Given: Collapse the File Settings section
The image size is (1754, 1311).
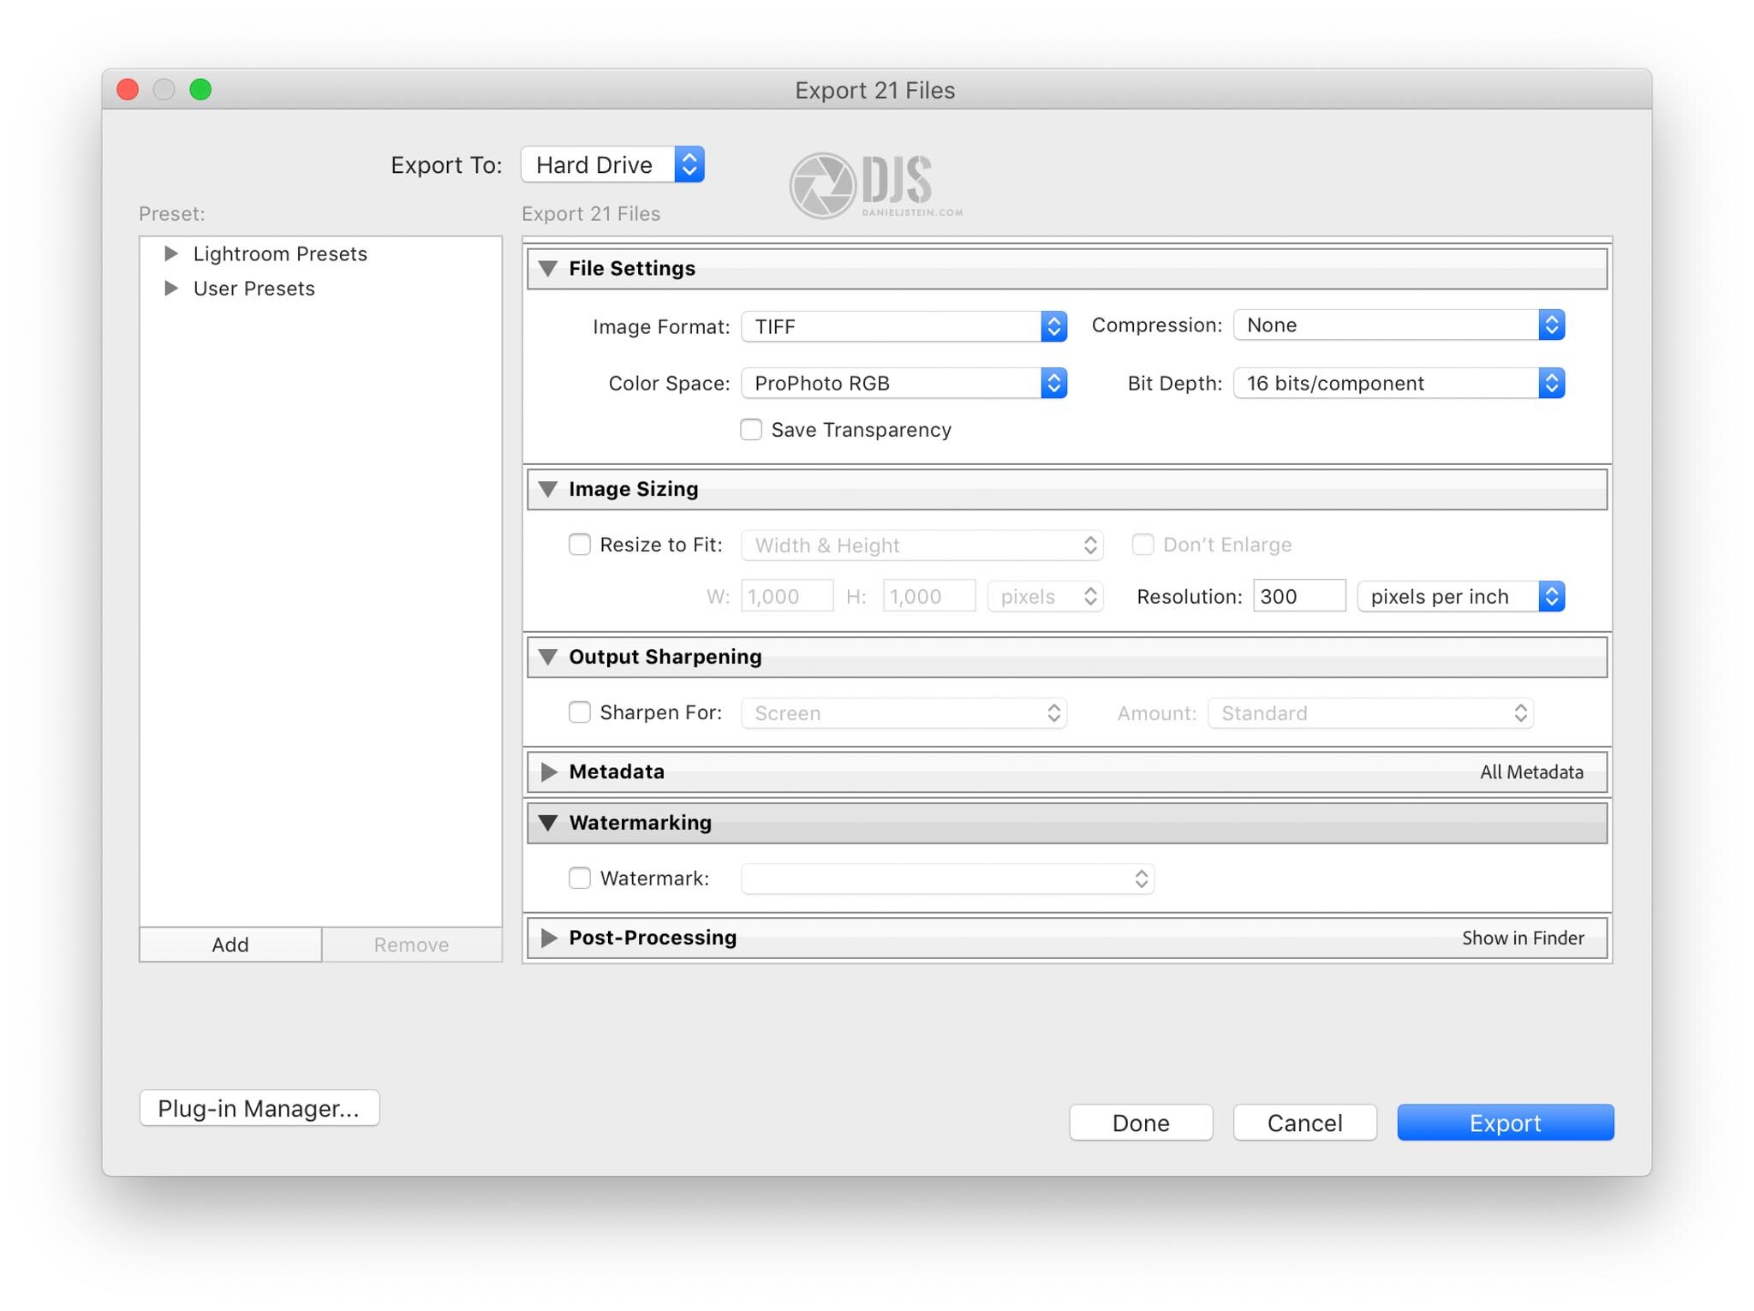Looking at the screenshot, I should pos(548,269).
